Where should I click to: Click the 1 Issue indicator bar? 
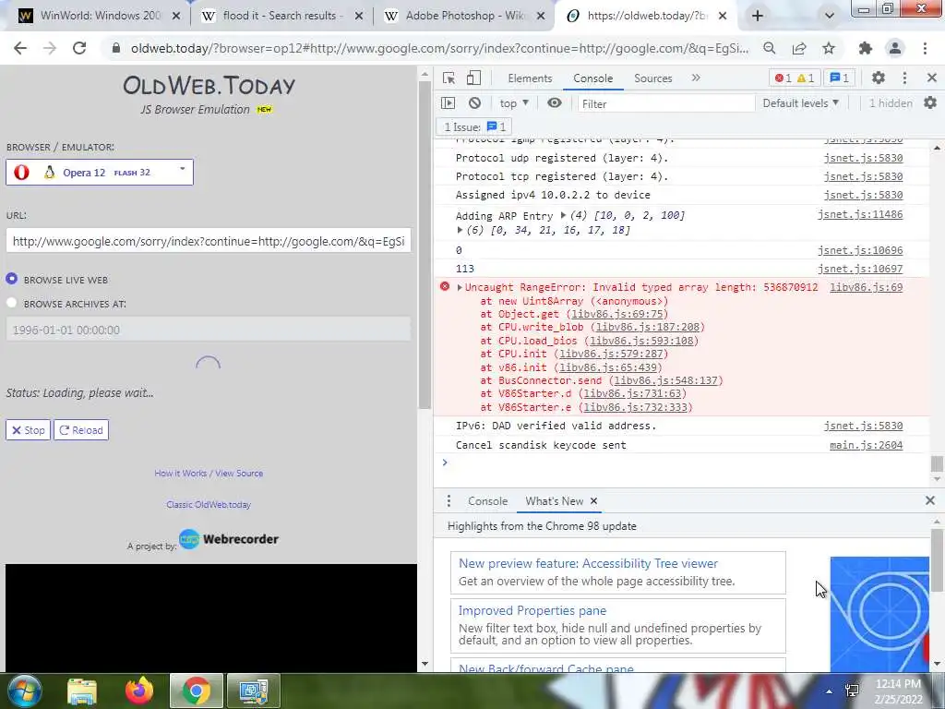point(473,127)
